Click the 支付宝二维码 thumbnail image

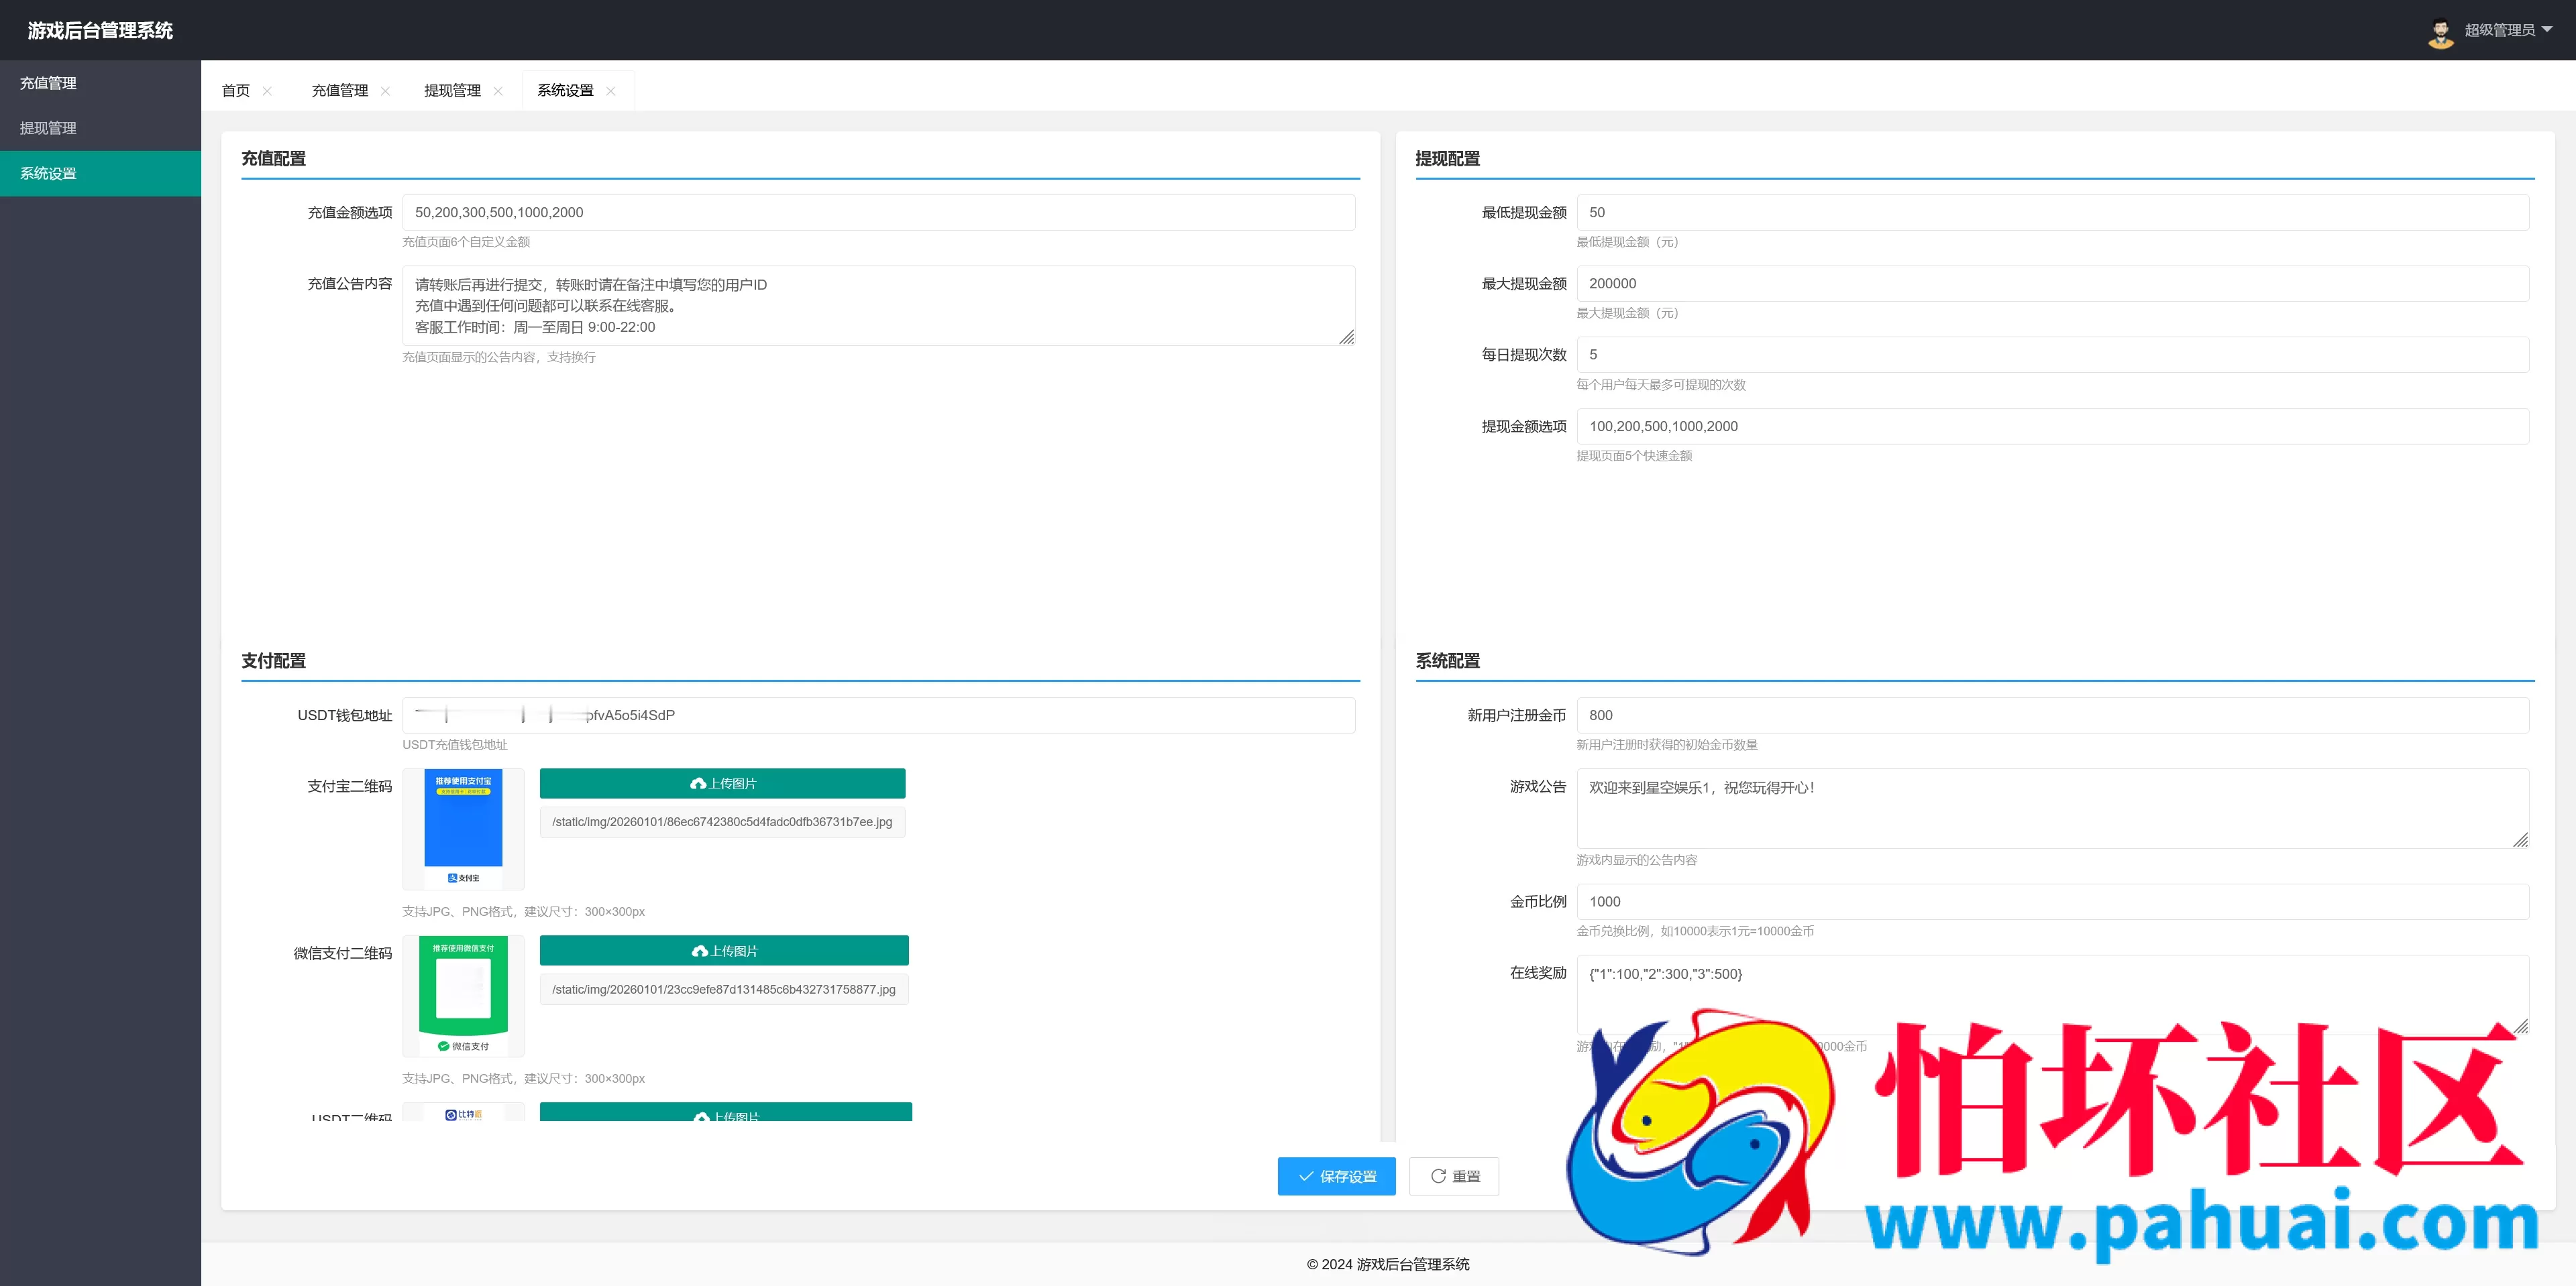point(463,828)
